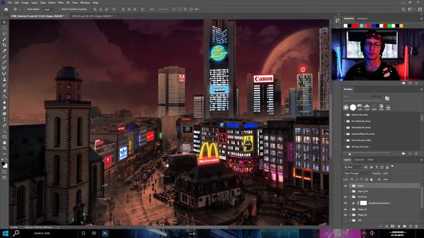
Task: Open the Window menu
Action: 85,3
